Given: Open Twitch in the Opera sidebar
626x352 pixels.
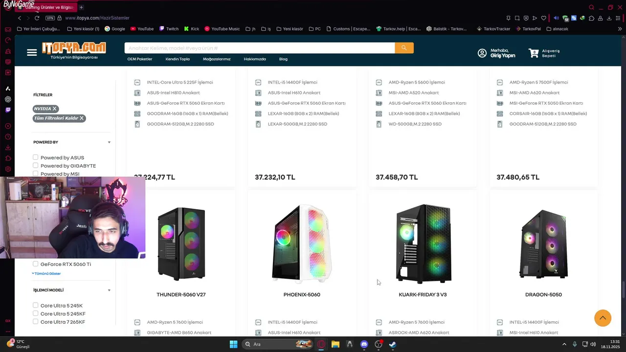Looking at the screenshot, I should click(8, 110).
